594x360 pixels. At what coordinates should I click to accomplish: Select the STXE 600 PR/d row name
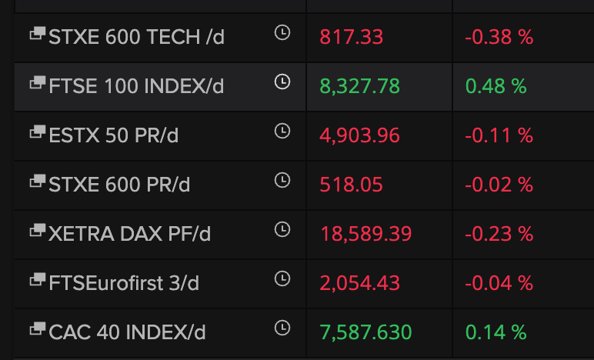119,185
